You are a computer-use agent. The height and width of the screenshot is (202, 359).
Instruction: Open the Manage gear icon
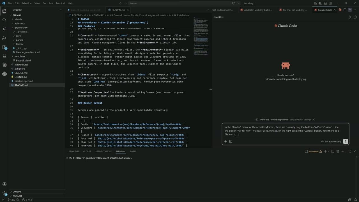click(x=4, y=193)
